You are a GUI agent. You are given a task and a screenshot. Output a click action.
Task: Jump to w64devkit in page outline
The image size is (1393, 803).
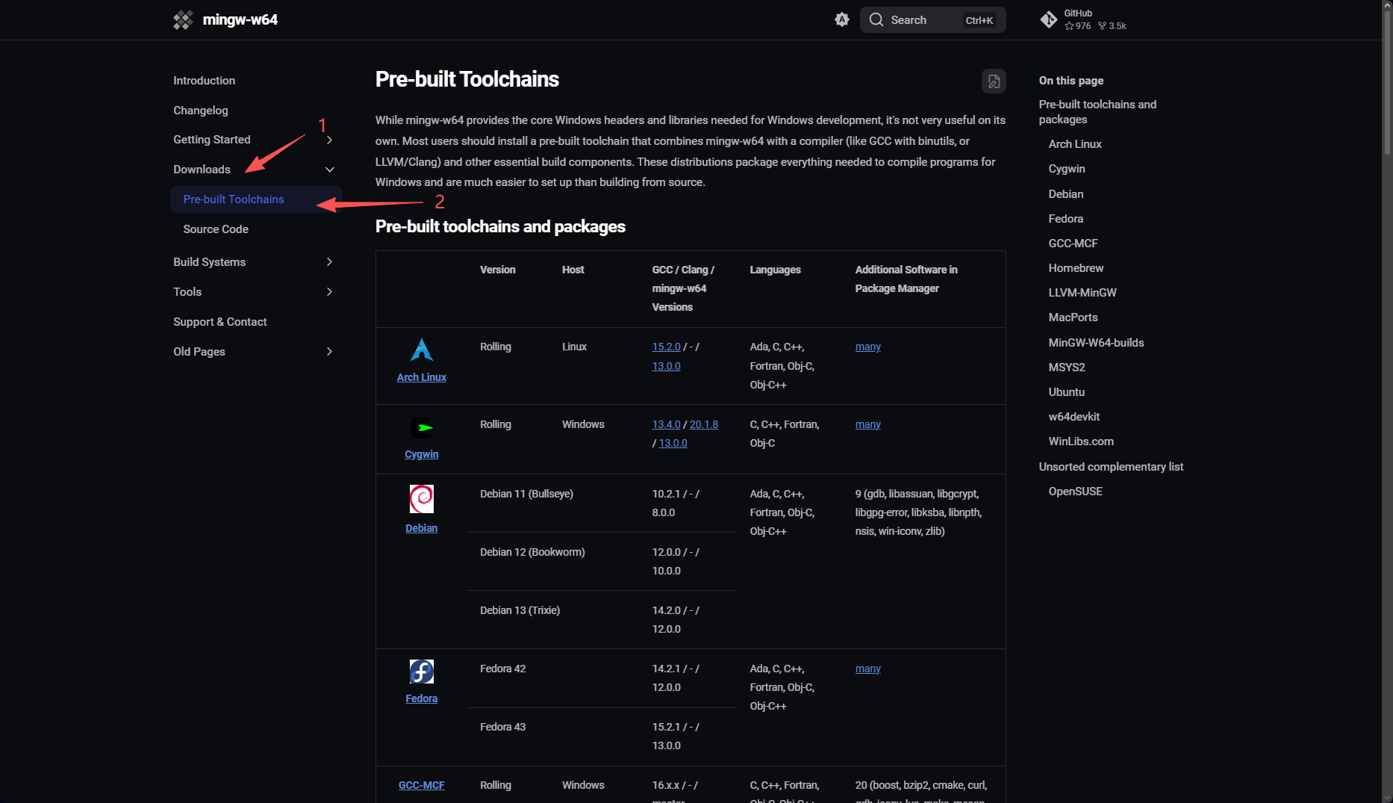[x=1074, y=417]
